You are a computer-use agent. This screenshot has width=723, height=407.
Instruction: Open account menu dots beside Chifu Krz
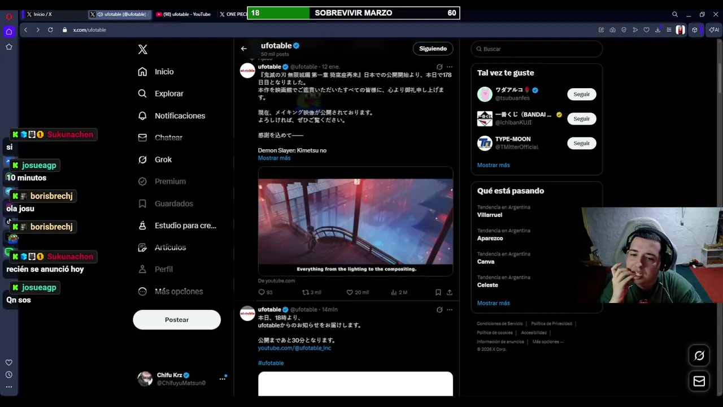pyautogui.click(x=223, y=379)
